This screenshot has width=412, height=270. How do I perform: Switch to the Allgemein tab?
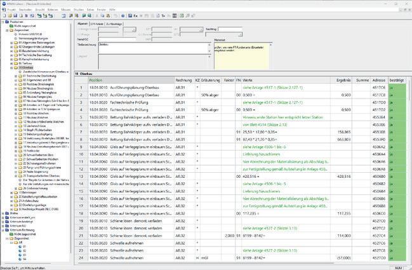pyautogui.click(x=83, y=24)
